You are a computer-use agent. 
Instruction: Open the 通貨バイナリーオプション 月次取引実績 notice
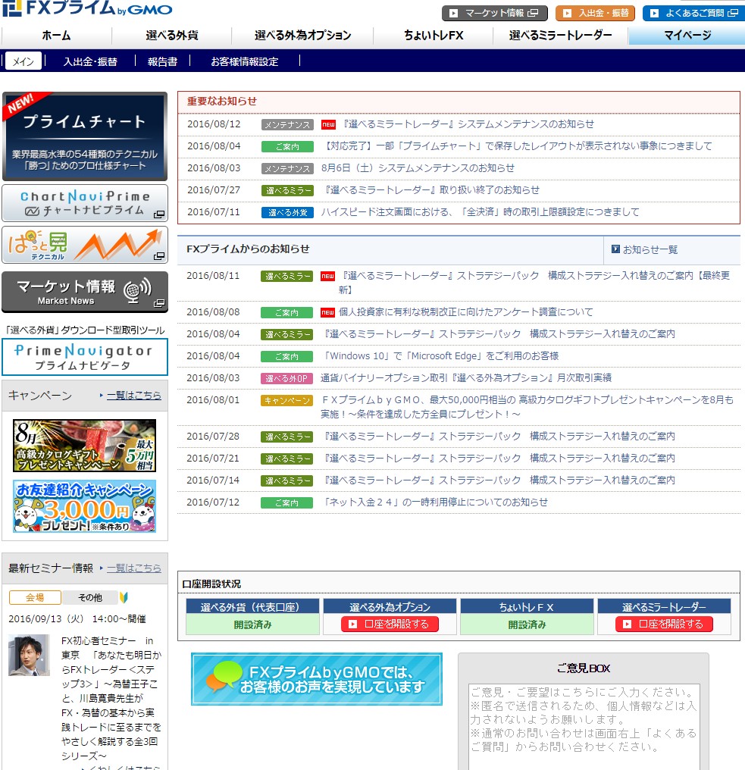coord(466,378)
